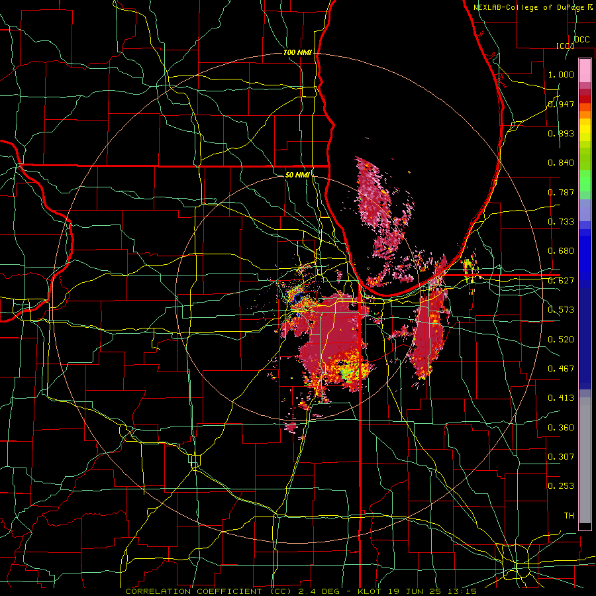This screenshot has width=596, height=596.
Task: Click the 0.680 scale value
Action: point(561,251)
